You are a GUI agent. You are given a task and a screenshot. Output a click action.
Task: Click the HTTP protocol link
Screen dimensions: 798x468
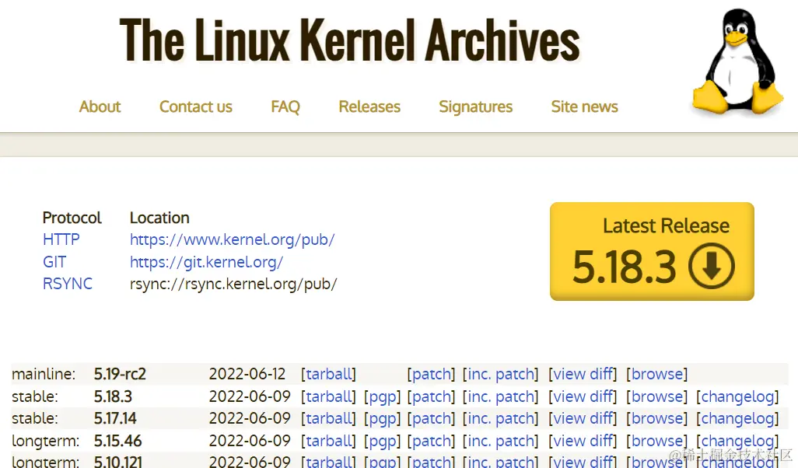click(x=61, y=239)
